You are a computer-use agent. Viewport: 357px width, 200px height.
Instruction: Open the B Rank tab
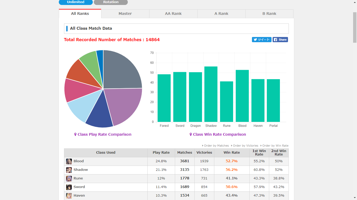click(x=269, y=14)
